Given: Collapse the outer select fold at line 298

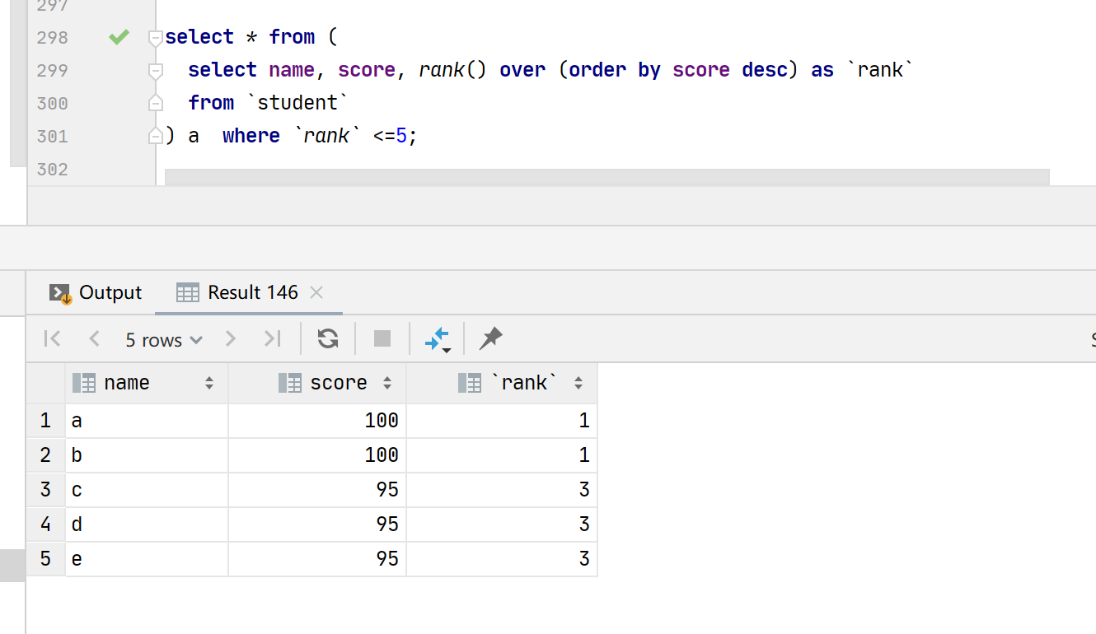Looking at the screenshot, I should click(155, 38).
